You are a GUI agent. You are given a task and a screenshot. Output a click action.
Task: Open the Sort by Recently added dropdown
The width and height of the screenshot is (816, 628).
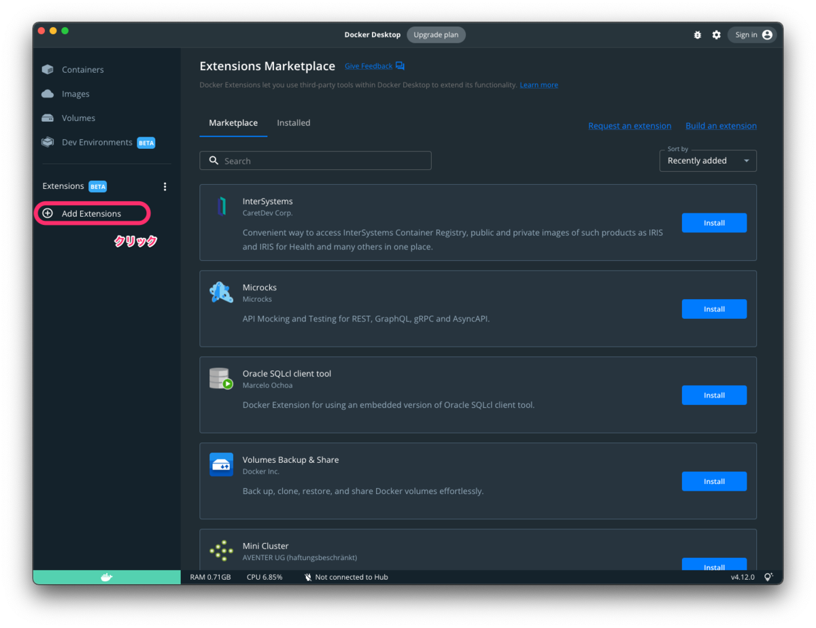[708, 160]
